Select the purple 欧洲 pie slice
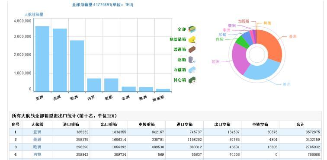The width and height of the screenshot is (327, 160). pos(240,58)
